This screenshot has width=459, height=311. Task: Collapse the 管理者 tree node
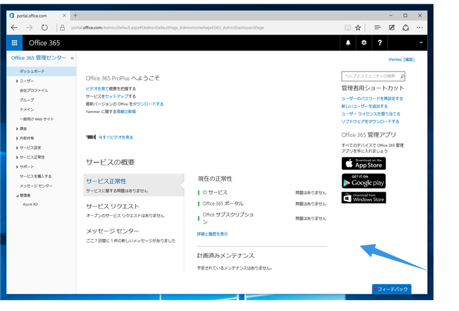(x=17, y=195)
